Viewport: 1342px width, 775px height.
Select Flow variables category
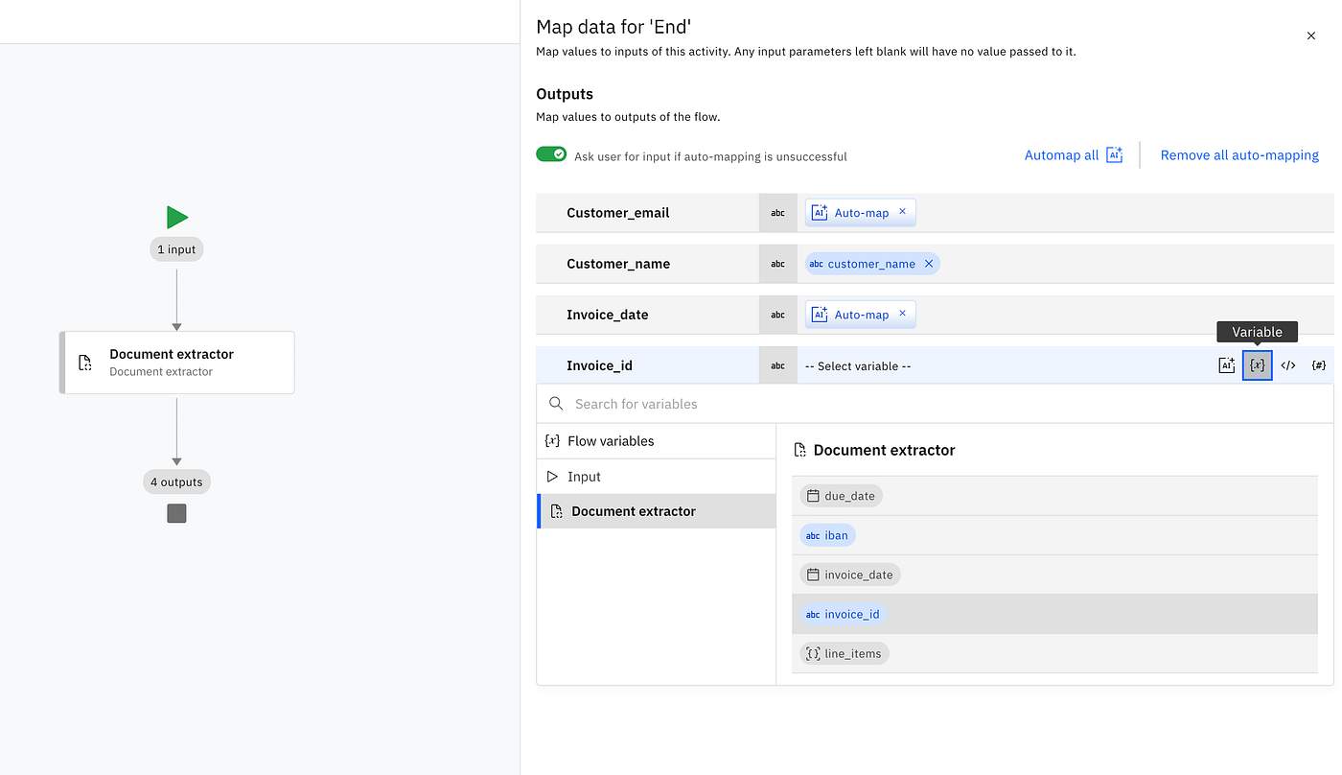coord(656,441)
